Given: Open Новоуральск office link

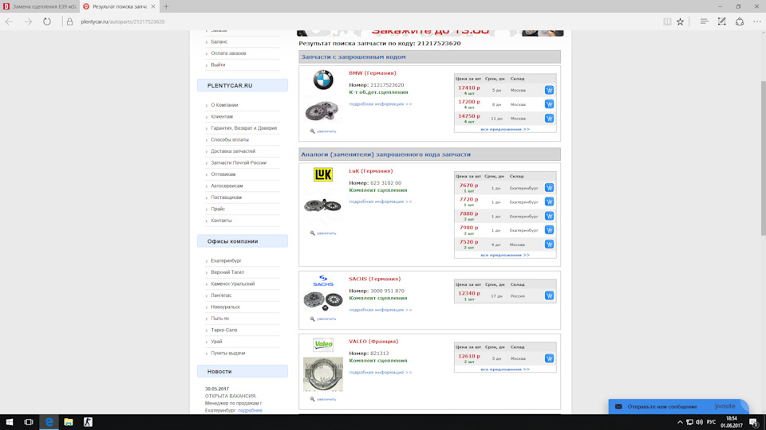Looking at the screenshot, I should pos(225,307).
